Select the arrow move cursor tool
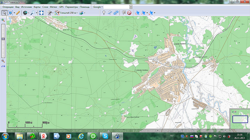 tap(5, 13)
